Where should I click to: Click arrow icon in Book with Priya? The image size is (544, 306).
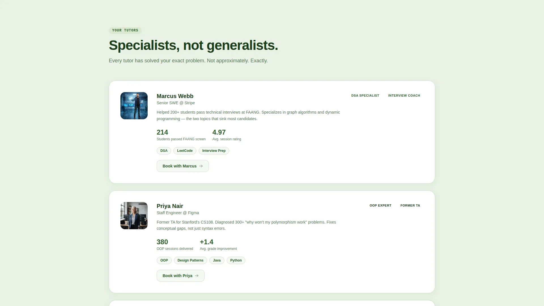coord(197,276)
